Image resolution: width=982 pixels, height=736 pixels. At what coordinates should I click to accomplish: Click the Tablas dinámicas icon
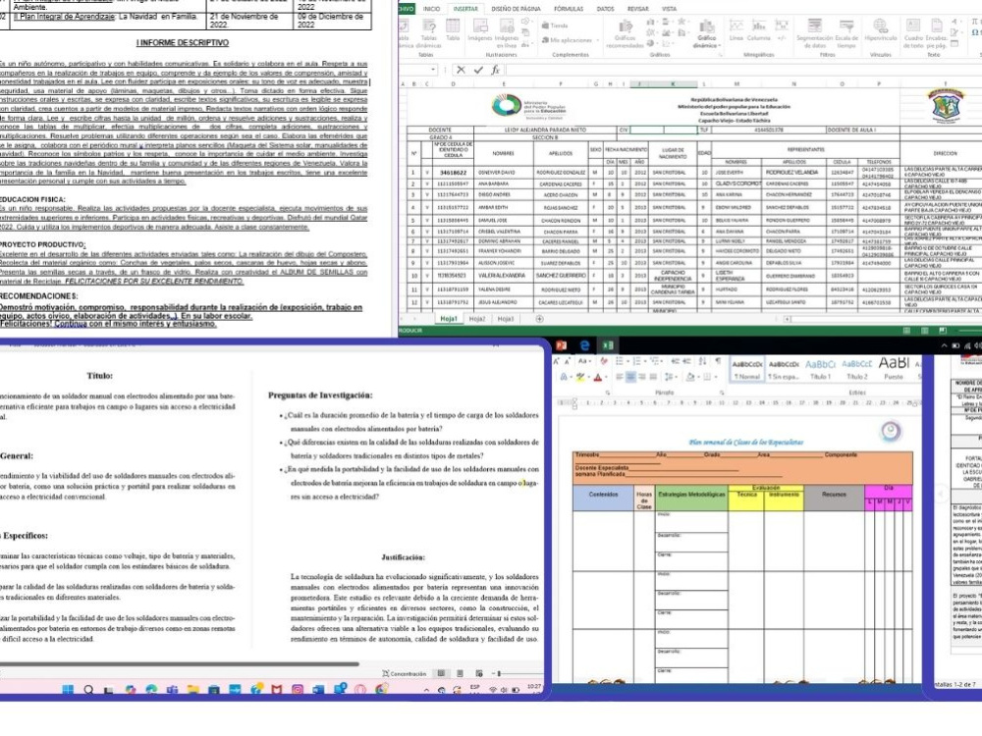pyautogui.click(x=429, y=33)
